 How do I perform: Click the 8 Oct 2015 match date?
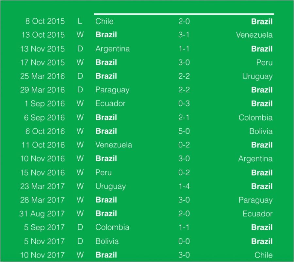coord(45,21)
